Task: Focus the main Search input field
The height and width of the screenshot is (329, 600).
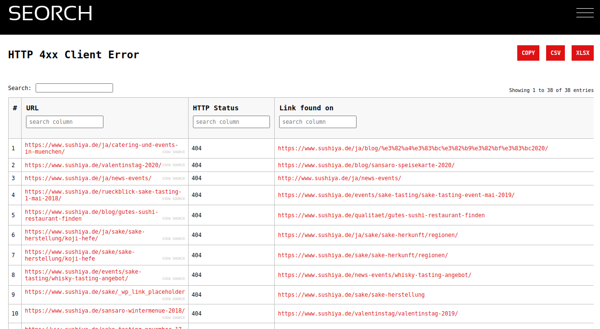Action: pyautogui.click(x=74, y=88)
